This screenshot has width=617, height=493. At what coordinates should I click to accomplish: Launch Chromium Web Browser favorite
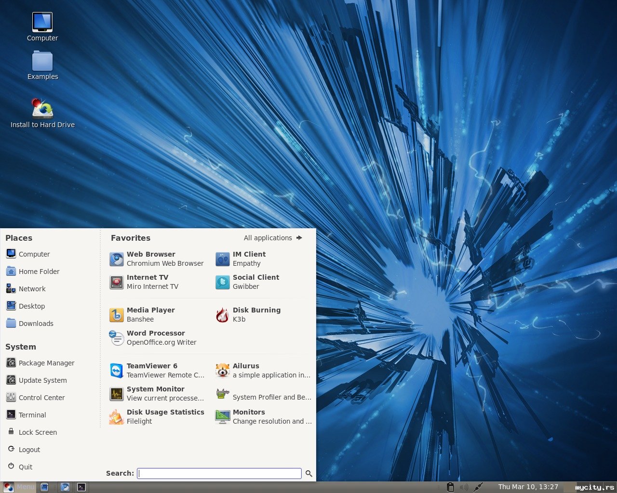(x=157, y=259)
